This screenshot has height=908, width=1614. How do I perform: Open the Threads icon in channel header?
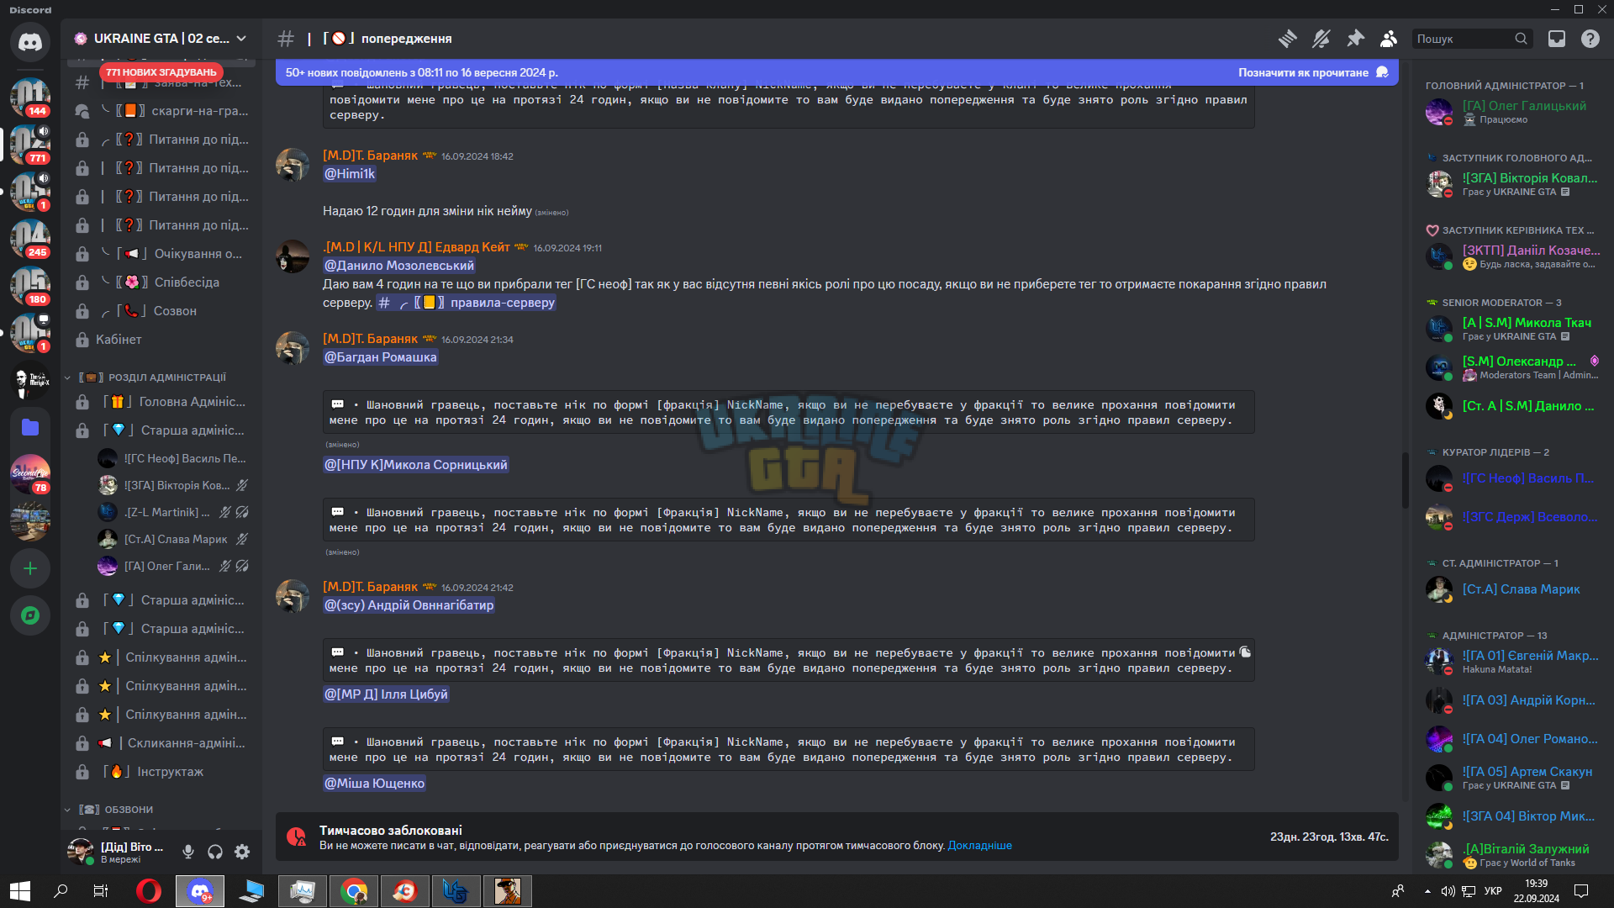pos(1287,39)
